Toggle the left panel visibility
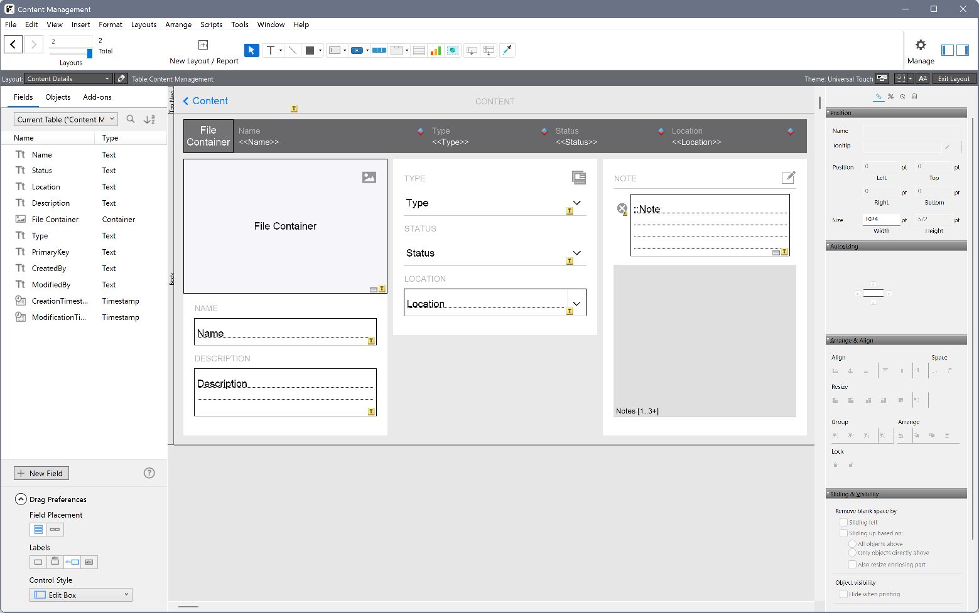Screen dimensions: 979x613 [x=948, y=50]
